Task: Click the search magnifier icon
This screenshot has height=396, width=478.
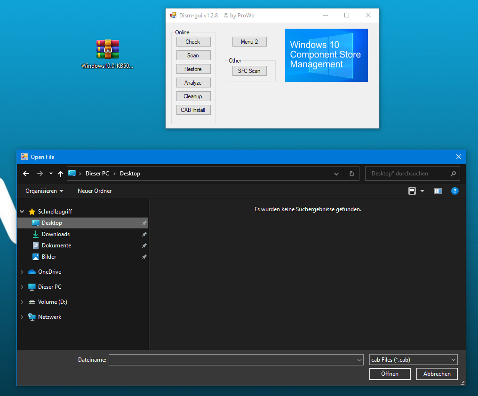Action: [x=454, y=174]
